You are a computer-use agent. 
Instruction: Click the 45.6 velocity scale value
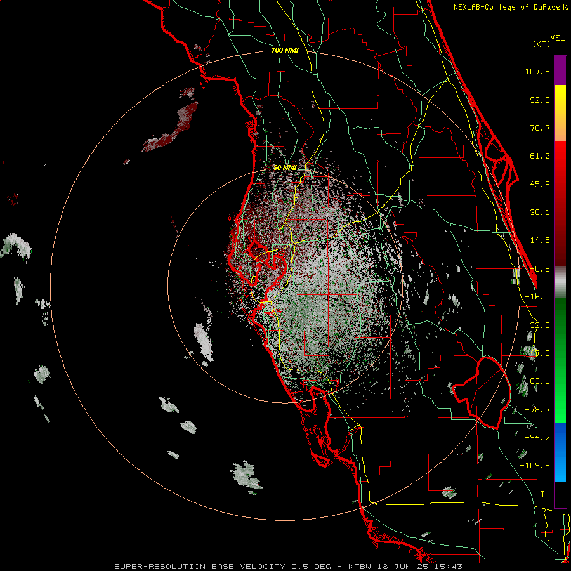pos(540,184)
